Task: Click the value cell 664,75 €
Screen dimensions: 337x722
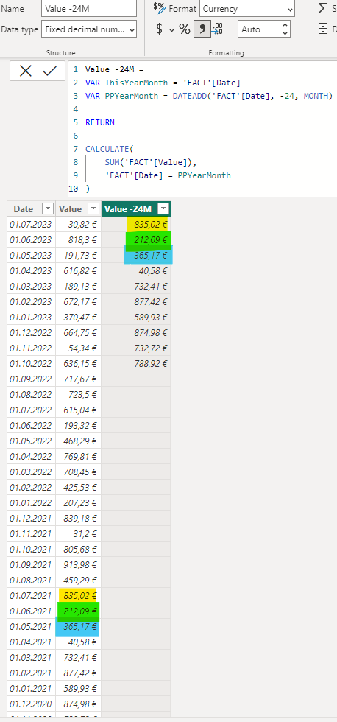Action: click(79, 332)
